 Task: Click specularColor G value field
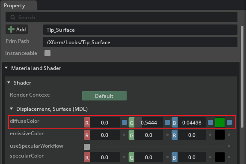149,157
